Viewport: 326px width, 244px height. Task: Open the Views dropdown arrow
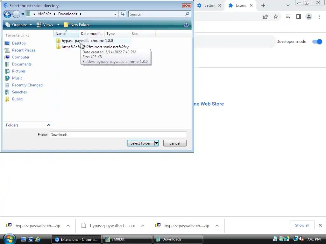[59, 25]
